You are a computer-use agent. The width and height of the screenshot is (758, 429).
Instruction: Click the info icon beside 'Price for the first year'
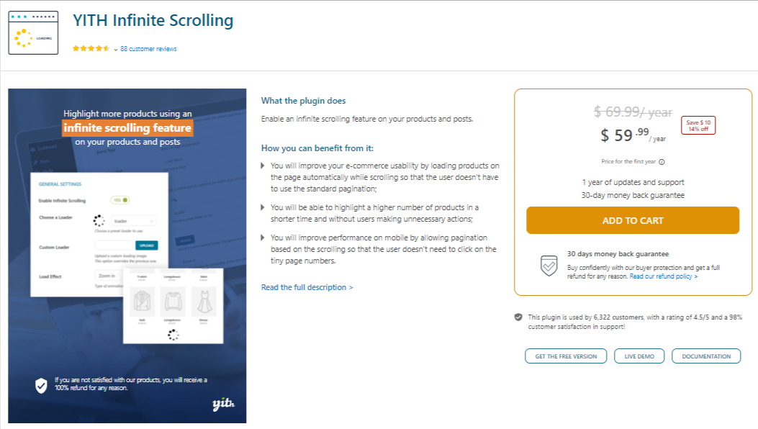point(662,161)
